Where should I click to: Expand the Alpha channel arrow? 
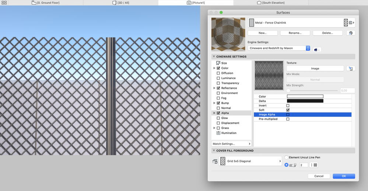[214, 113]
